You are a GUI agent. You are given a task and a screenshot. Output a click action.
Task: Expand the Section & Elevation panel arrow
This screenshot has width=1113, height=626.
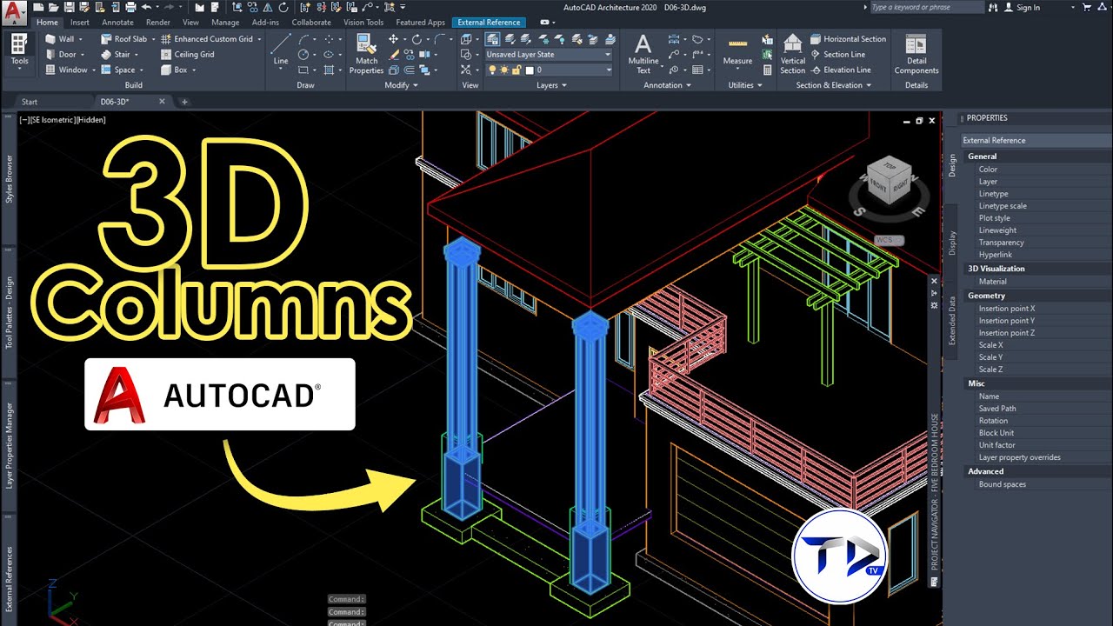[x=869, y=85]
